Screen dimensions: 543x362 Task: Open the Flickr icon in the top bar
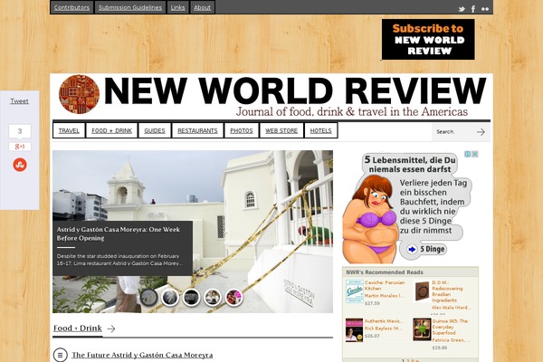pos(485,9)
